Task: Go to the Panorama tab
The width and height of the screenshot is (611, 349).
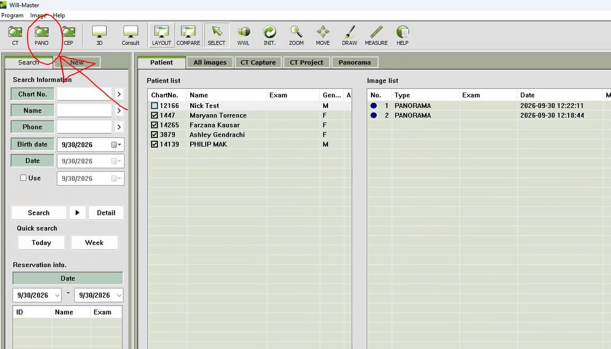Action: (x=355, y=62)
